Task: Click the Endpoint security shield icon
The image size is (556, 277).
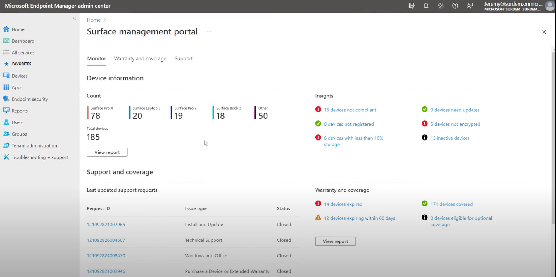Action: click(6, 99)
